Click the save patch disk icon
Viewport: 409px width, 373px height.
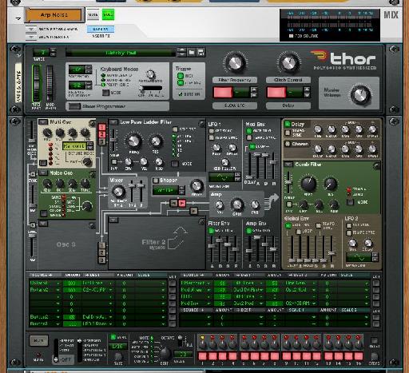coord(201,53)
